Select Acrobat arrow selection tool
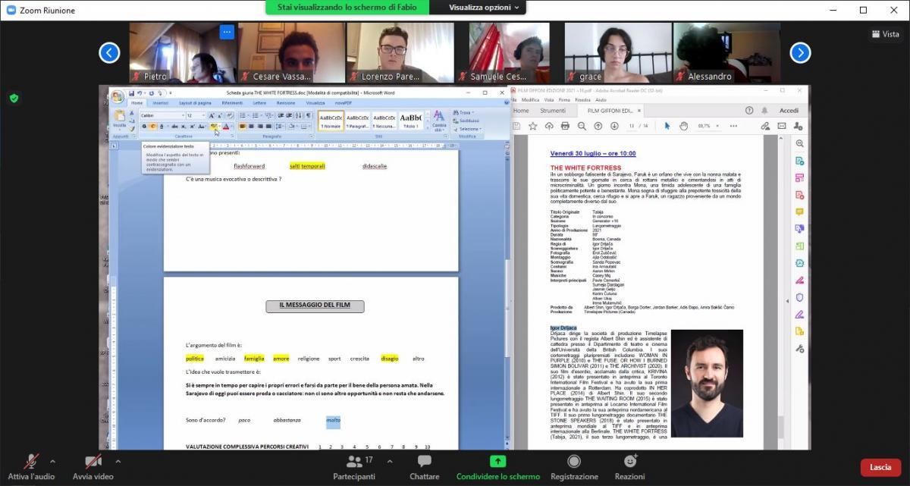Viewport: 910px width, 486px height. pyautogui.click(x=667, y=126)
